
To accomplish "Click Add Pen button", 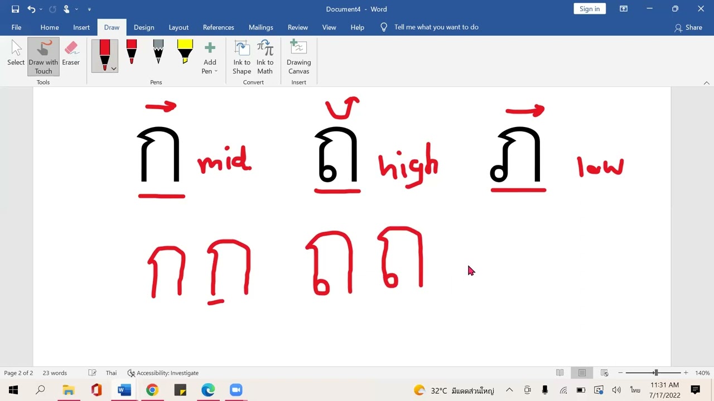I will pos(210,57).
